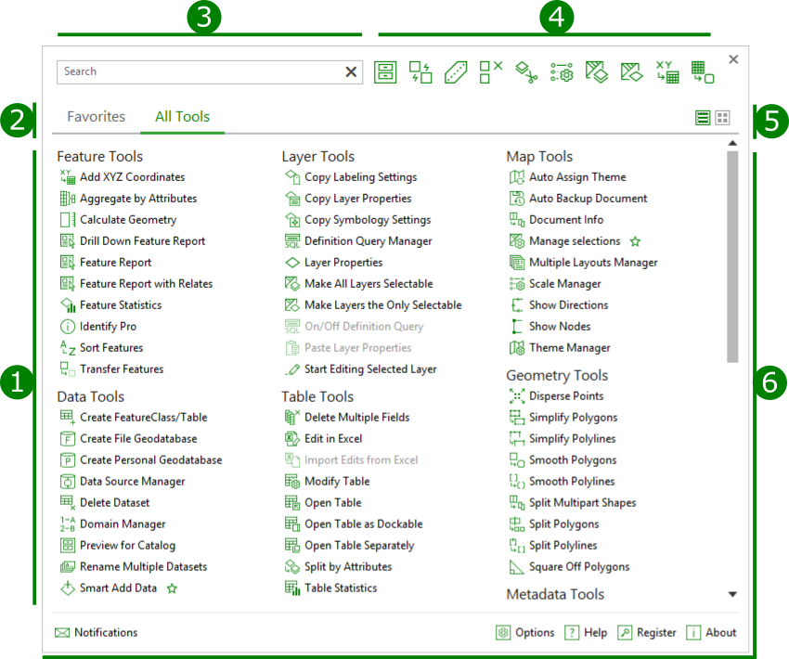Image resolution: width=789 pixels, height=659 pixels.
Task: Launch Data Source Manager
Action: [x=123, y=482]
